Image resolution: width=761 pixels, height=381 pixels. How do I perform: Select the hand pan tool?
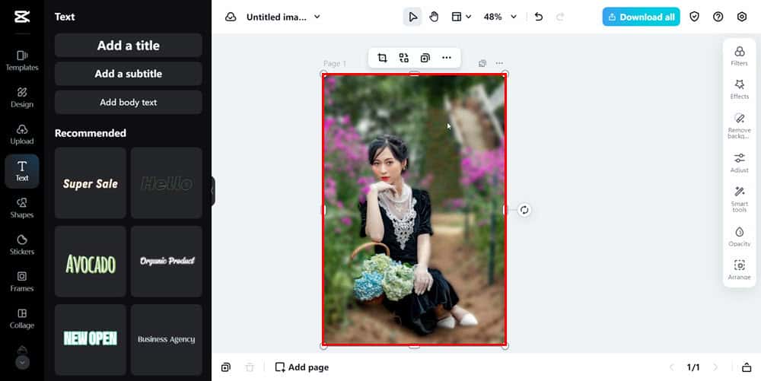[434, 17]
